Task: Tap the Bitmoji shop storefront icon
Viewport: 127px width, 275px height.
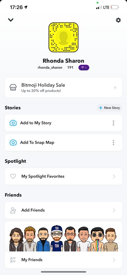Action: [13, 87]
